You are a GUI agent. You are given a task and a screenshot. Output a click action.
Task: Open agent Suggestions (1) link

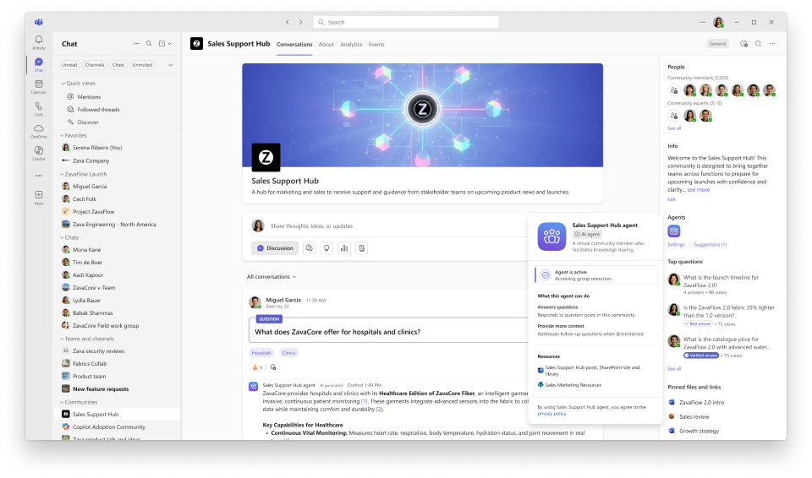[x=710, y=245]
